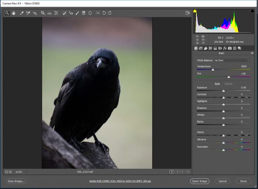Select the Crop tool
The height and width of the screenshot is (189, 258).
coord(43,13)
